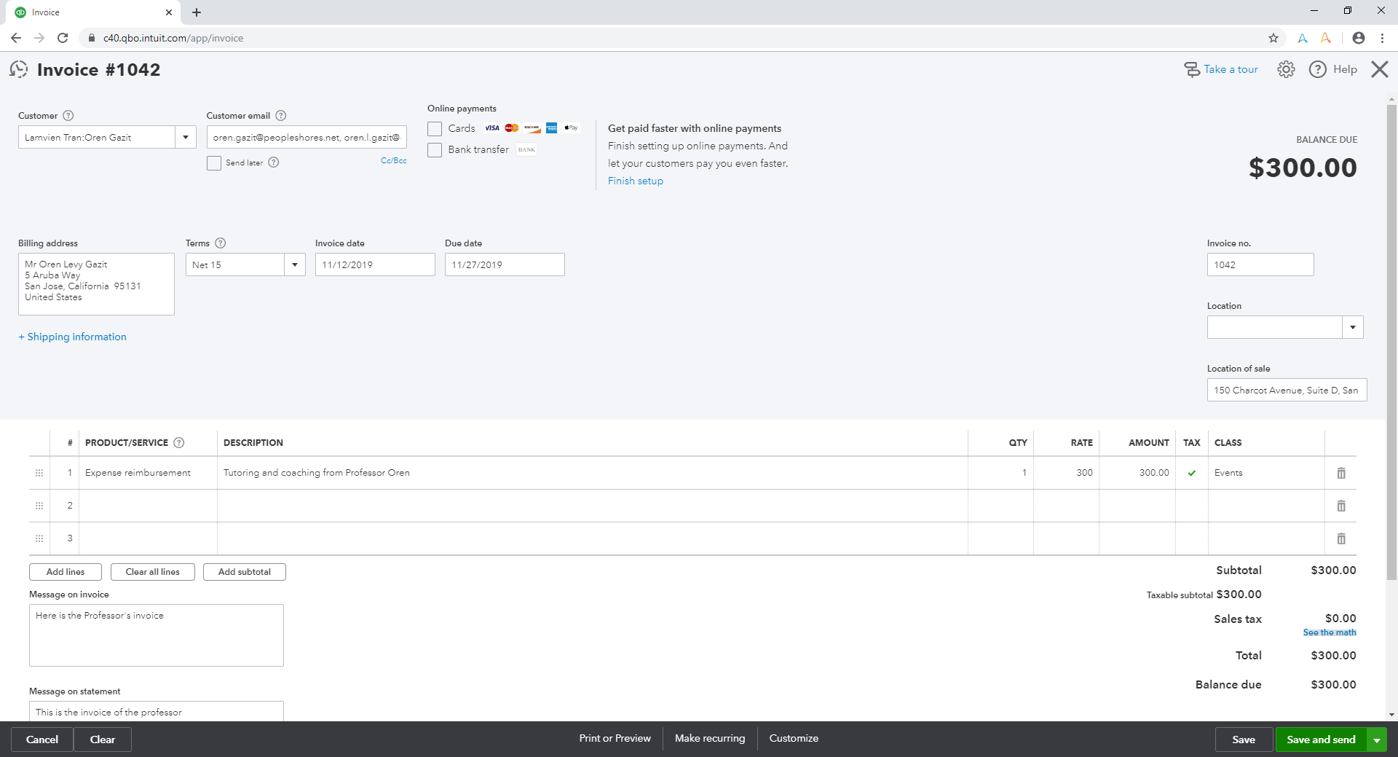Enable the Cards online payment checkbox
The image size is (1398, 757).
[435, 129]
